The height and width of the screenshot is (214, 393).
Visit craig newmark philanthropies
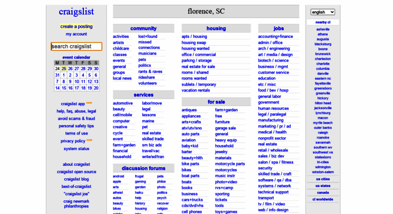[76, 204]
